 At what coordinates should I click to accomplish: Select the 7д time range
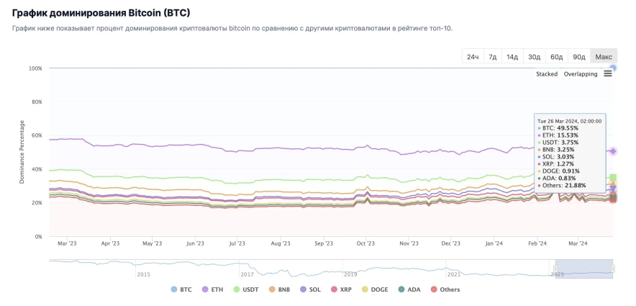click(x=493, y=57)
